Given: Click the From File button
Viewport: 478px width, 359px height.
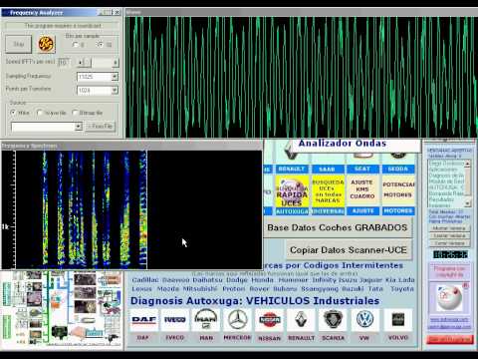Looking at the screenshot, I should tap(101, 127).
